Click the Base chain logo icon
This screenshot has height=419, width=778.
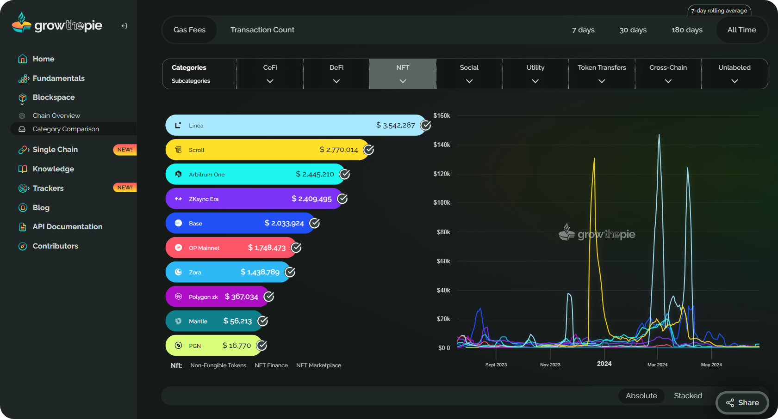tap(178, 223)
